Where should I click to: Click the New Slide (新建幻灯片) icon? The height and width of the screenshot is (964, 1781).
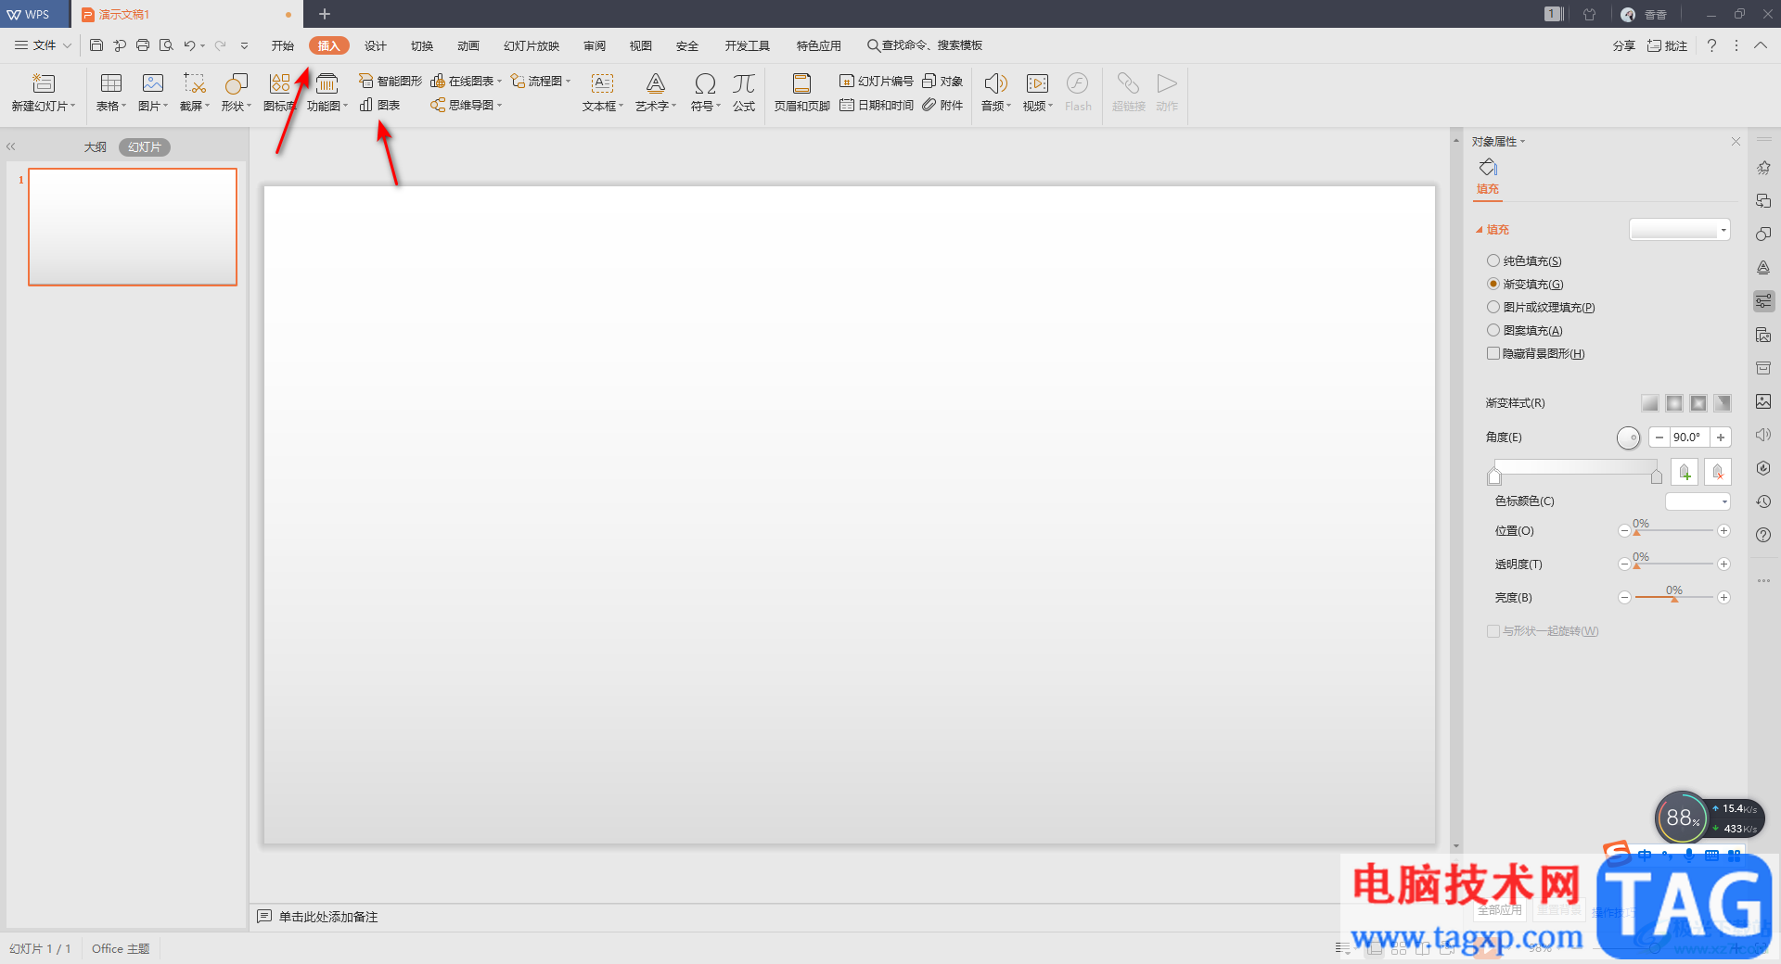click(x=44, y=83)
